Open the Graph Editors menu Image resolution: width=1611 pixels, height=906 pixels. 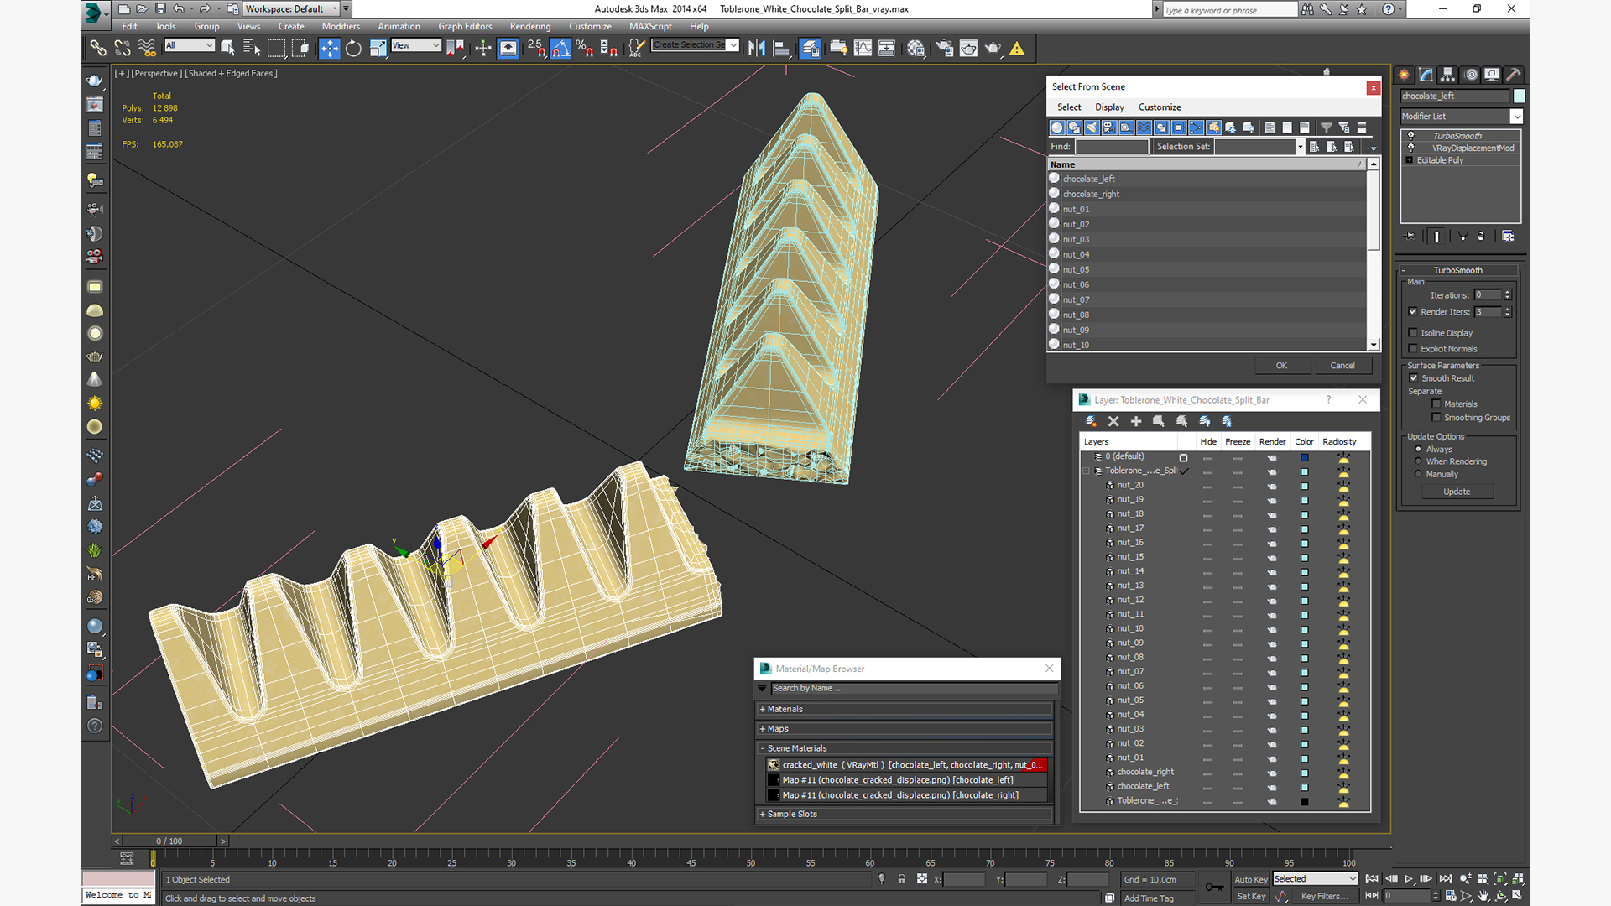point(465,26)
